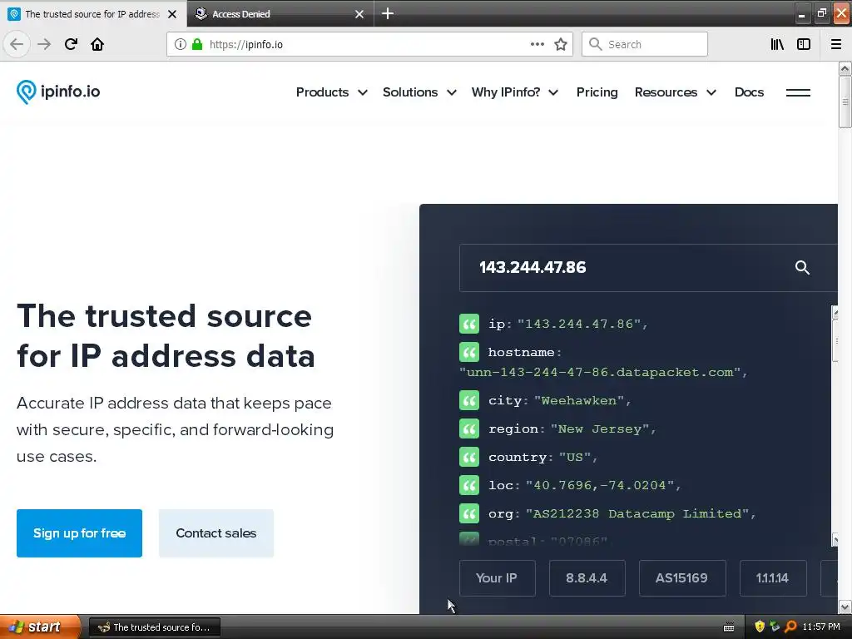Image resolution: width=852 pixels, height=639 pixels.
Task: Open the Library icon in toolbar
Action: (x=777, y=44)
